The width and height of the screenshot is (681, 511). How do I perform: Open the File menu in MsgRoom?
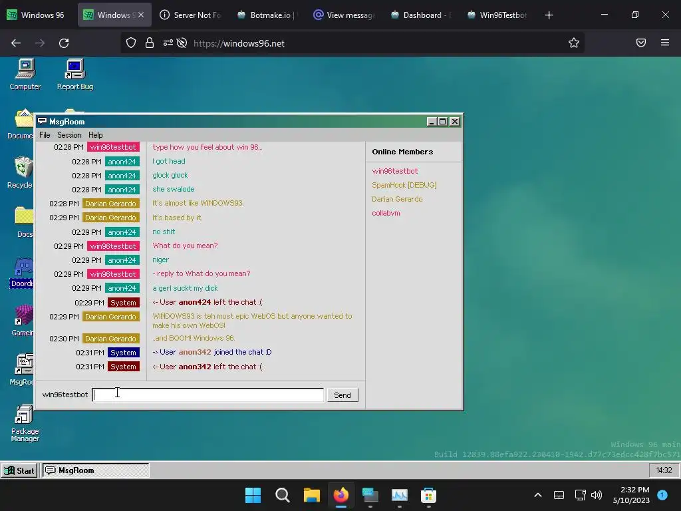pos(45,135)
